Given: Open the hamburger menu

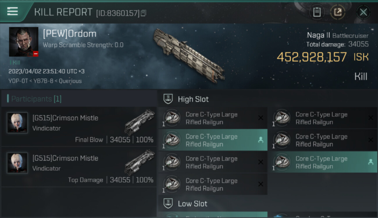Looking at the screenshot, I should click(13, 12).
